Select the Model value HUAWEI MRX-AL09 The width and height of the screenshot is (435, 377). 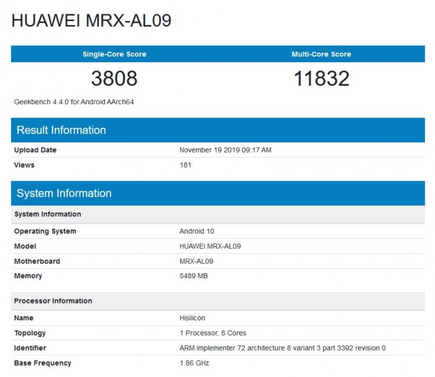pos(210,246)
